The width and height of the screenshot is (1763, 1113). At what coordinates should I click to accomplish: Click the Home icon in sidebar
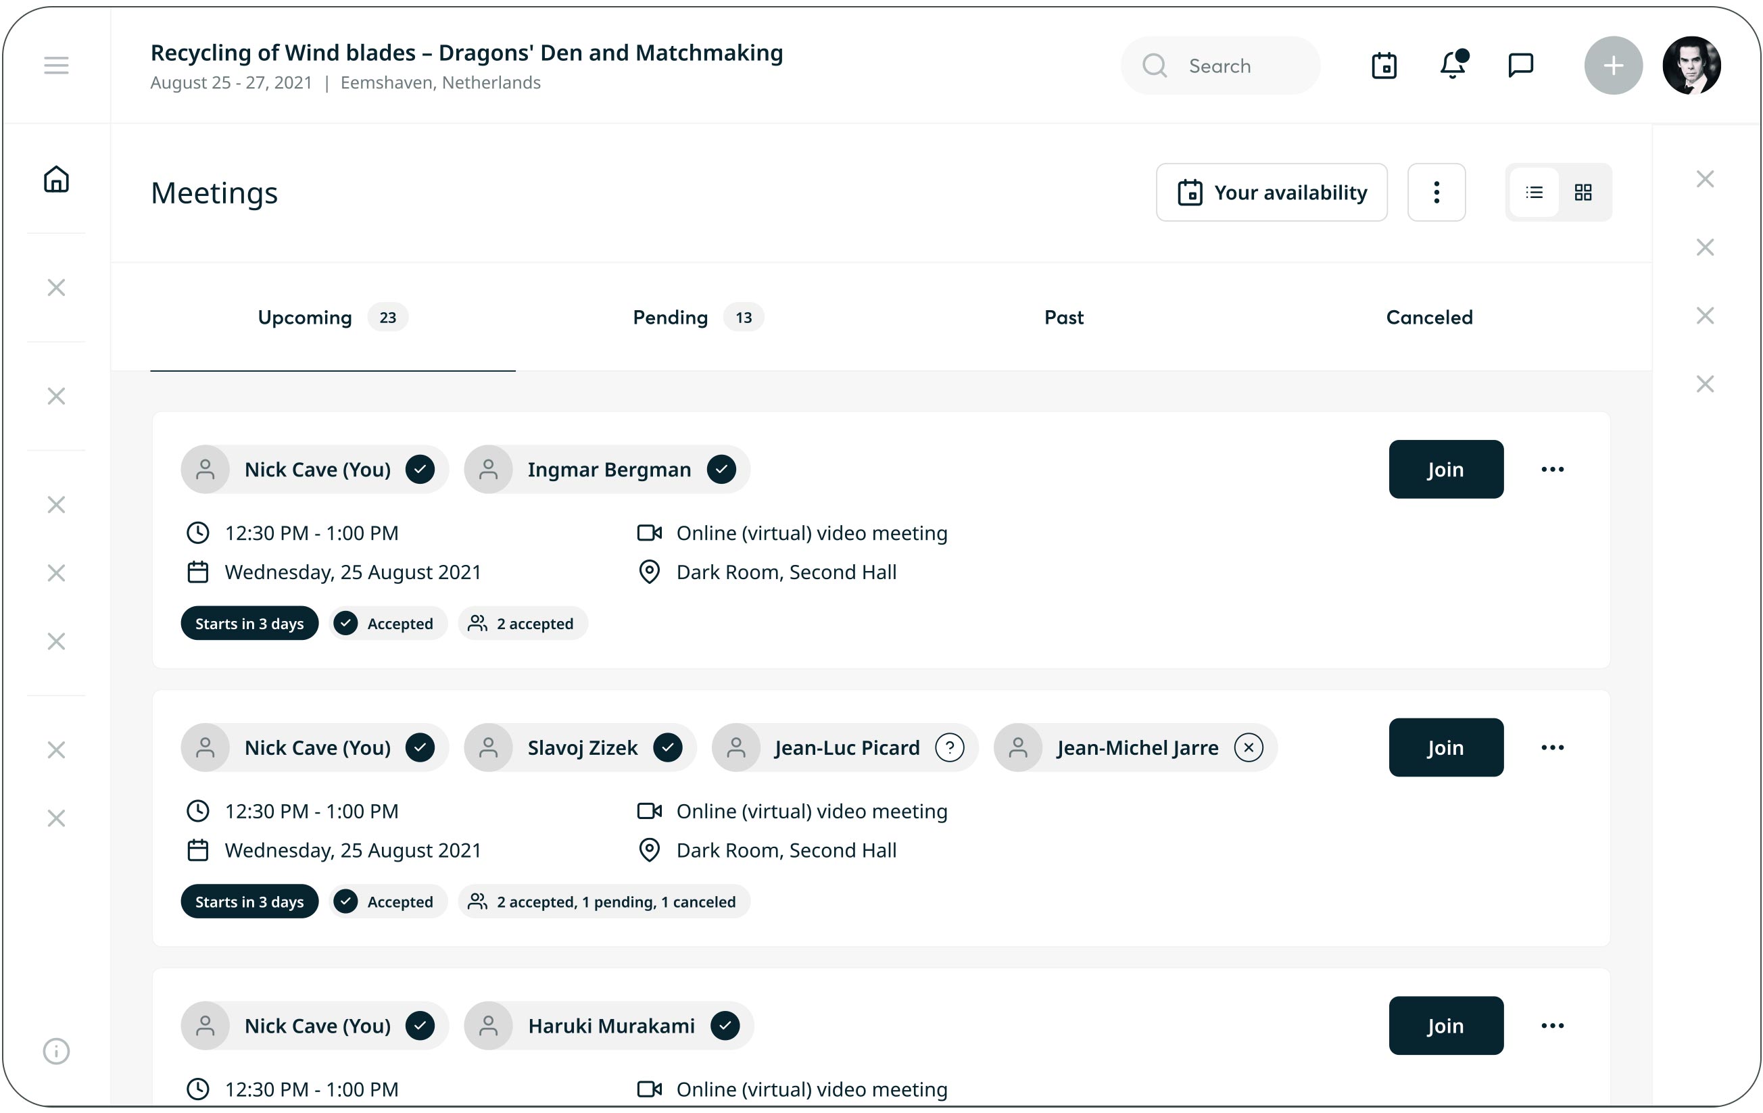(x=56, y=179)
